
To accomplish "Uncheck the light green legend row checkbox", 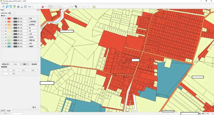I will [6, 37].
